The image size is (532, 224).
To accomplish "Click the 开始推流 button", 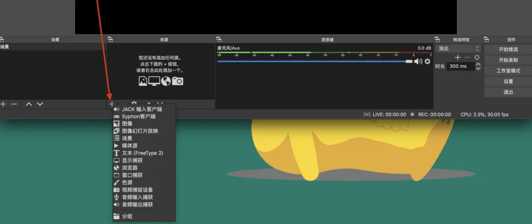I will [x=508, y=49].
